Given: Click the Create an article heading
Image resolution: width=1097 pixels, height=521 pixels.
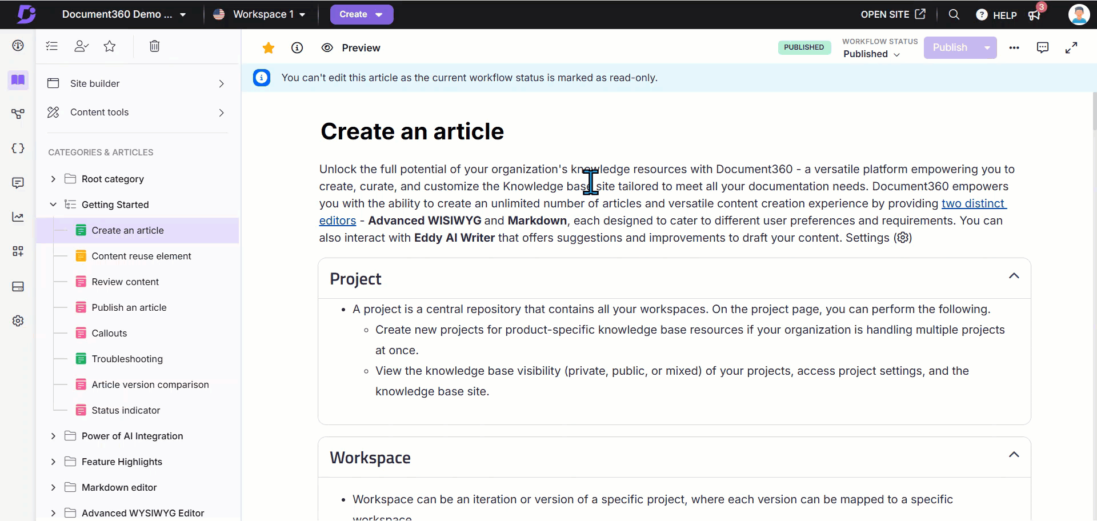Looking at the screenshot, I should point(412,131).
